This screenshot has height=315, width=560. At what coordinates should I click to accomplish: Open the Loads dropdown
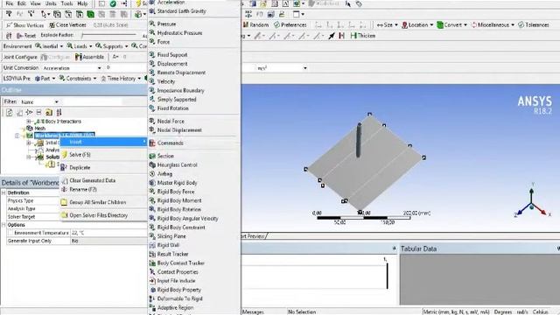pyautogui.click(x=80, y=46)
